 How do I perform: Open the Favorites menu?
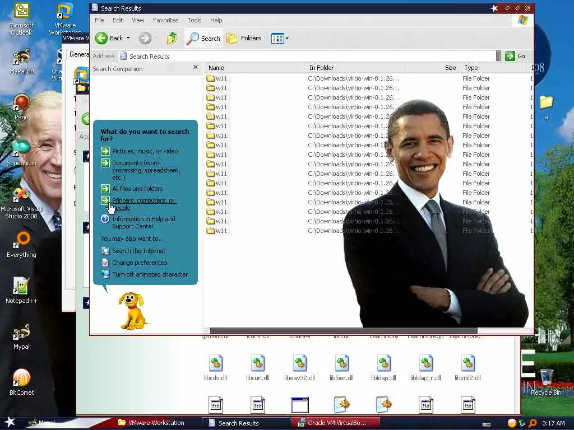coord(165,20)
